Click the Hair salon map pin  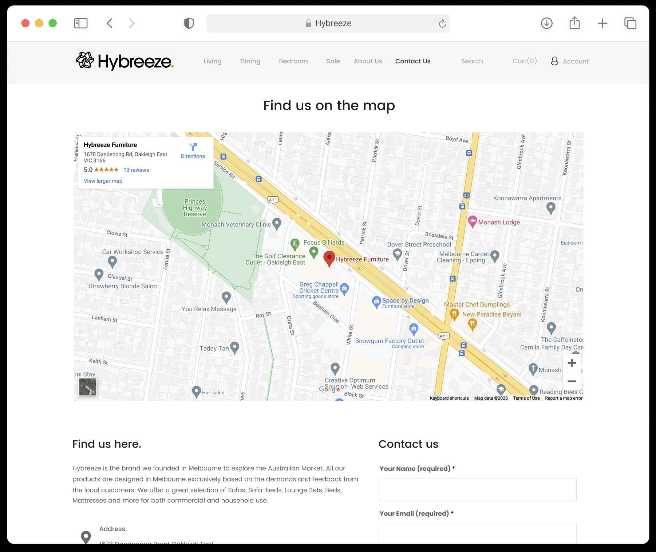click(x=196, y=391)
